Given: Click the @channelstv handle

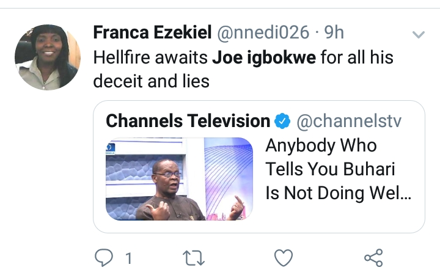Looking at the screenshot, I should [349, 121].
